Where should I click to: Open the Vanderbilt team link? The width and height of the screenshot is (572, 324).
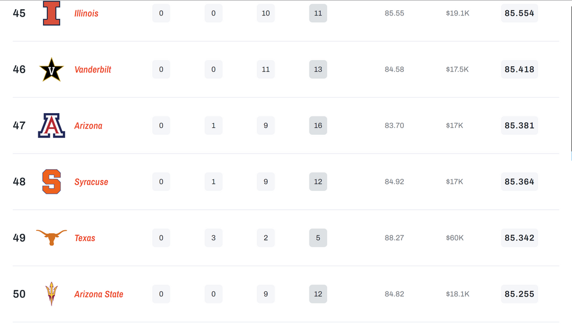(93, 70)
